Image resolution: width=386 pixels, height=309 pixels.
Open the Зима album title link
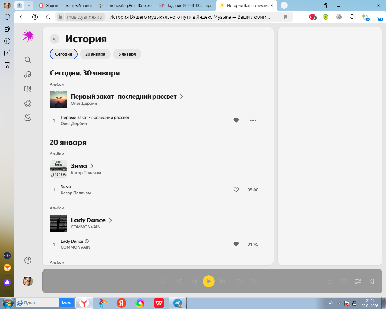79,166
